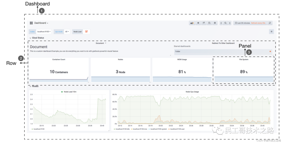Open the cpu mode All dropdown
This screenshot has height=143, width=283.
(67, 32)
